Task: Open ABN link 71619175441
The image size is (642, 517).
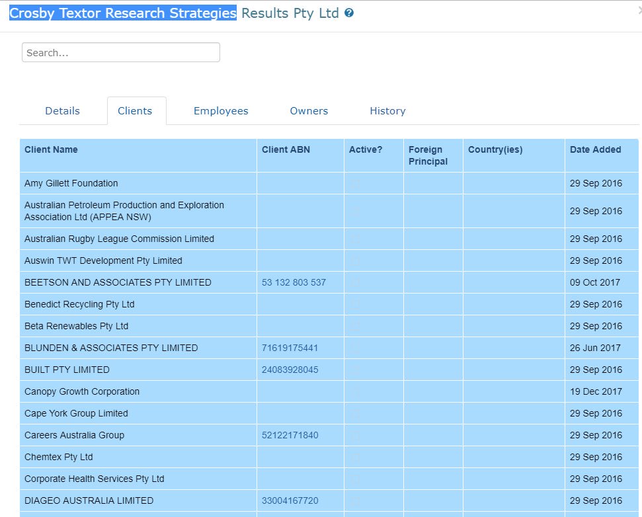Action: (x=290, y=348)
